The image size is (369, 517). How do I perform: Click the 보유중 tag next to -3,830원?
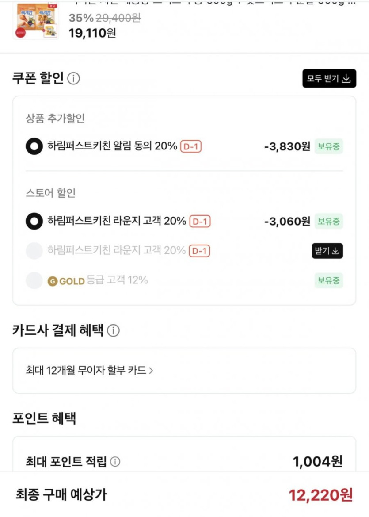coord(329,146)
